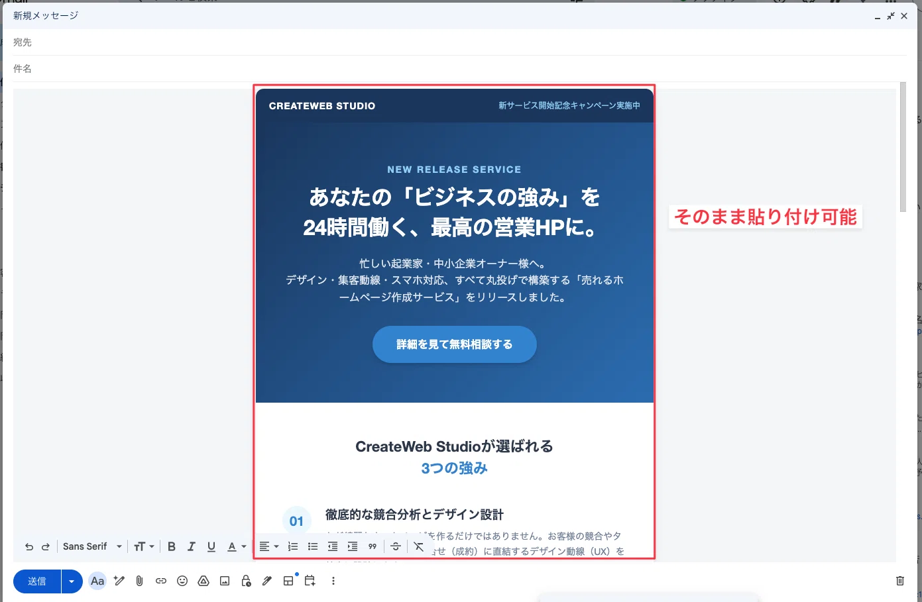Toggle strikethrough formatting
This screenshot has width=922, height=602.
[x=396, y=546]
